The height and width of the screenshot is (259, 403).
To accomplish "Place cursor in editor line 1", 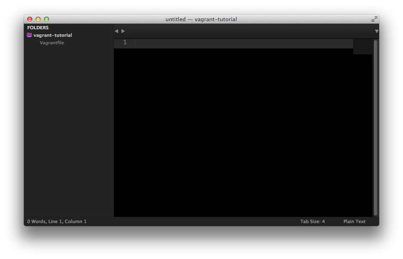I will [244, 43].
